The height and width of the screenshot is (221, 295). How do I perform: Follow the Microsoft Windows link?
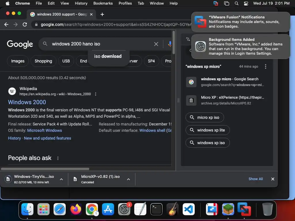pos(45,130)
